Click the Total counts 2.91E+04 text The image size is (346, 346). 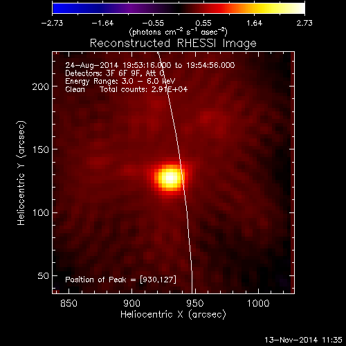tap(144, 89)
